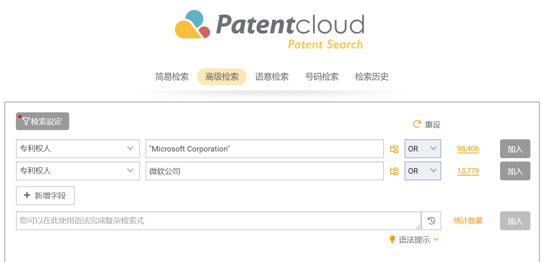
Task: Click the 语法提示 lightbulb icon
Action: point(392,239)
